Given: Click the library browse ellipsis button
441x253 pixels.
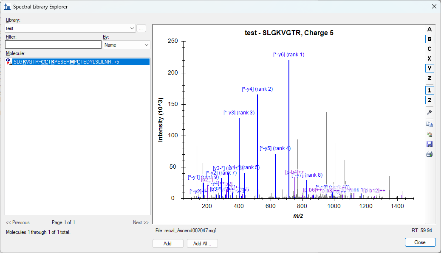Looking at the screenshot, I should point(141,28).
